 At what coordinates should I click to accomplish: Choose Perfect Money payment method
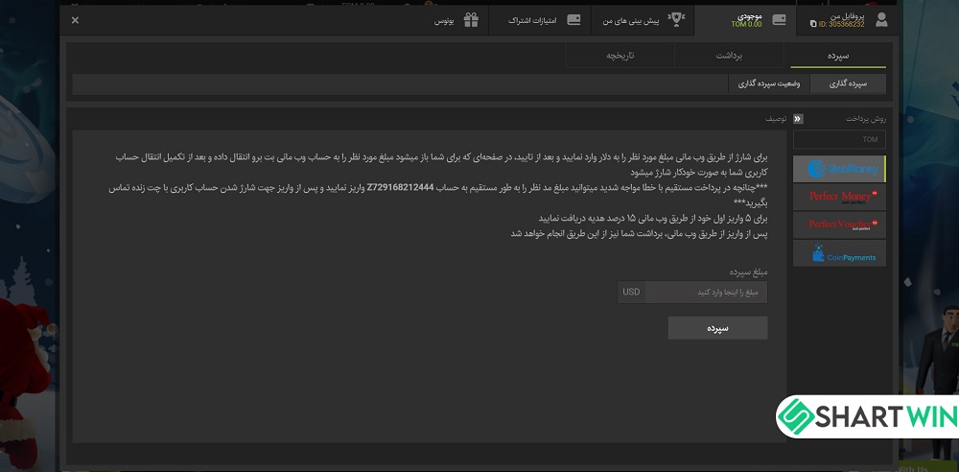click(839, 197)
